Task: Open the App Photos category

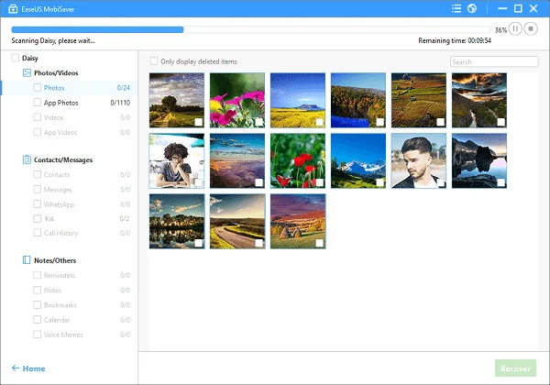Action: coord(61,103)
